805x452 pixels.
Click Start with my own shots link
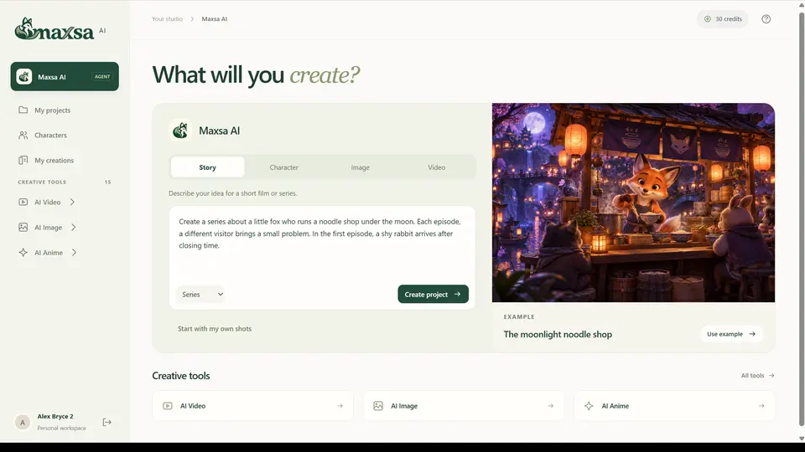(215, 328)
